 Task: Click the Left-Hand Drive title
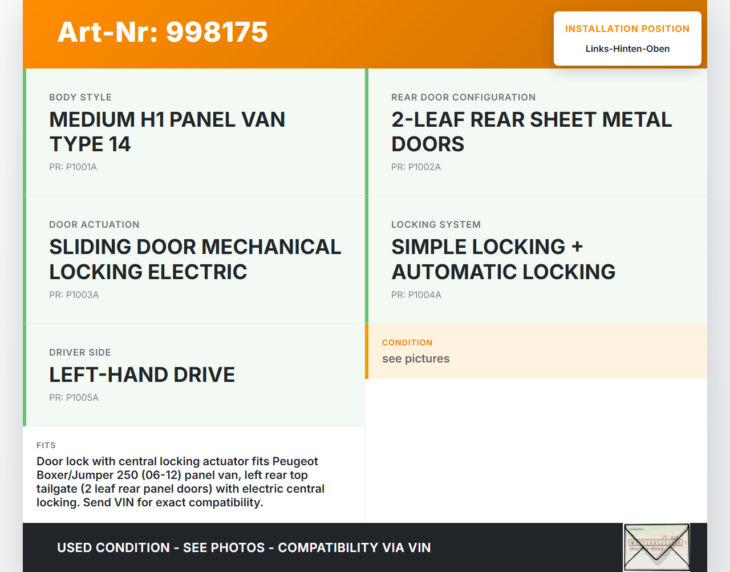(142, 375)
